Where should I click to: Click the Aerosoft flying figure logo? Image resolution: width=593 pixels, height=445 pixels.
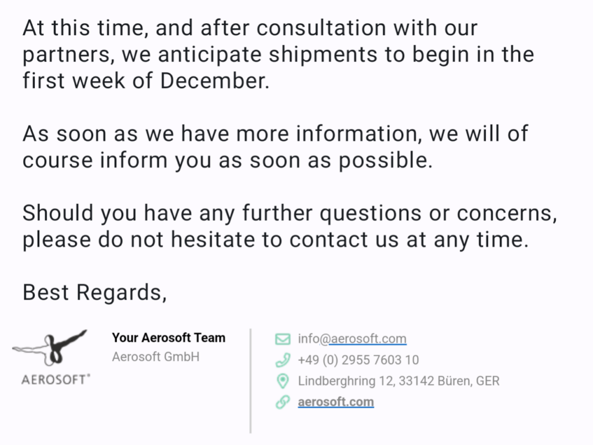(x=50, y=348)
